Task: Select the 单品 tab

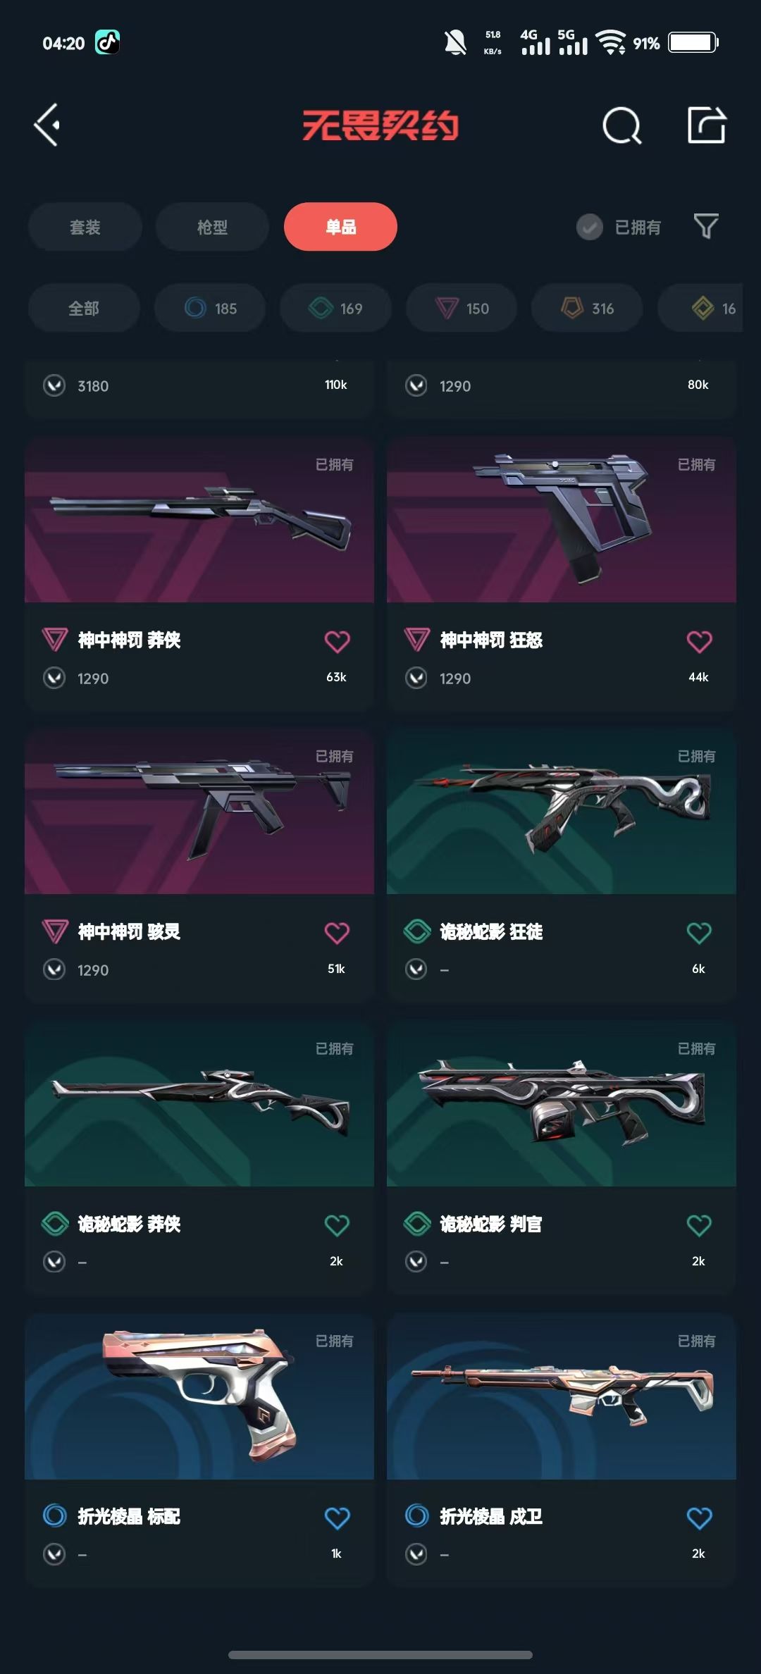Action: pyautogui.click(x=340, y=227)
